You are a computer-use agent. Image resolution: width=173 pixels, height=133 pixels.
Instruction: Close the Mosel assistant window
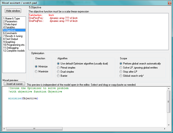(170, 3)
